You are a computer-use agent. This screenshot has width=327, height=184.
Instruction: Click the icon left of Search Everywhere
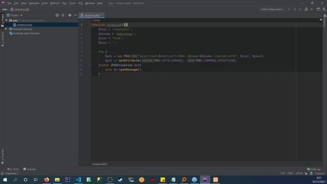[x=318, y=9]
